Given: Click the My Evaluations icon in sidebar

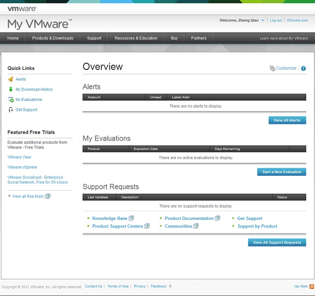Looking at the screenshot, I should point(11,100).
